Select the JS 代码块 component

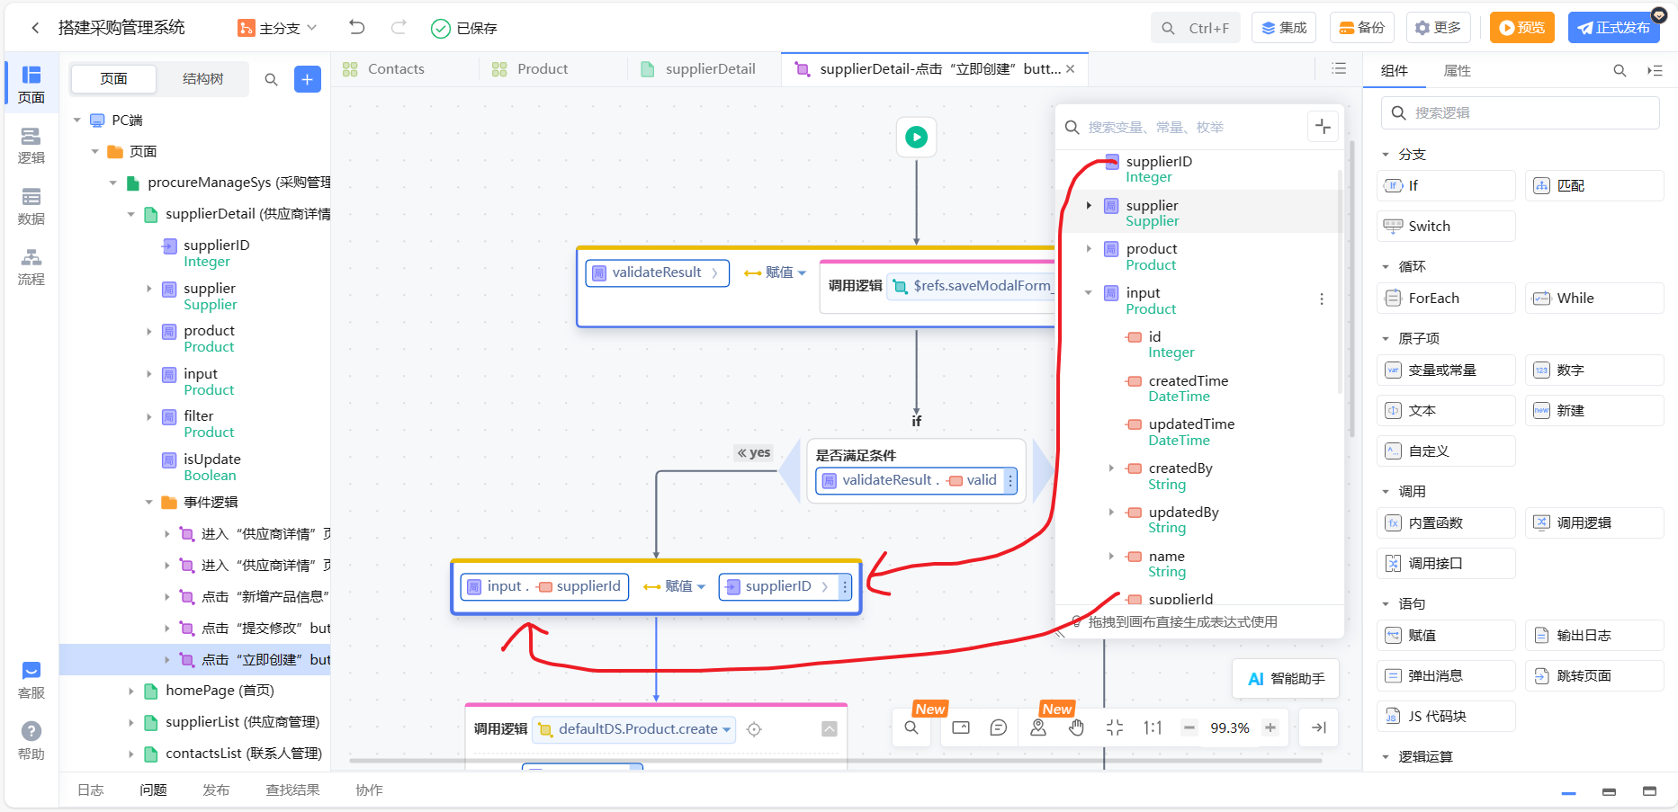pos(1446,717)
